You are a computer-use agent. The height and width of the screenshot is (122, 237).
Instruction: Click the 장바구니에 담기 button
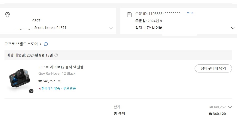point(213,68)
